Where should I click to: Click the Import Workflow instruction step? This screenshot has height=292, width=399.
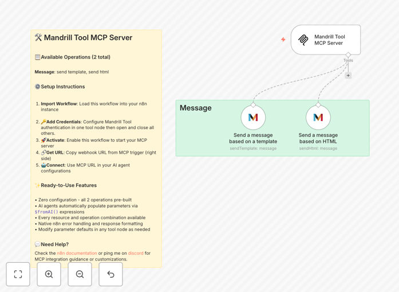tap(94, 107)
